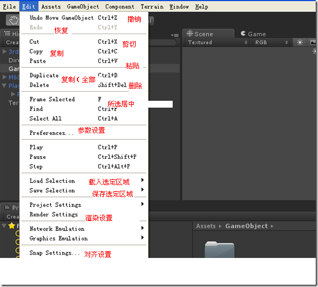
Task: Open the File menu
Action: coord(9,6)
